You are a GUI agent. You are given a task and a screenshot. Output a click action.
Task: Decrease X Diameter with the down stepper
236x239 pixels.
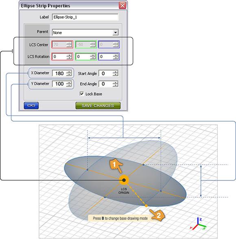[x=69, y=75]
